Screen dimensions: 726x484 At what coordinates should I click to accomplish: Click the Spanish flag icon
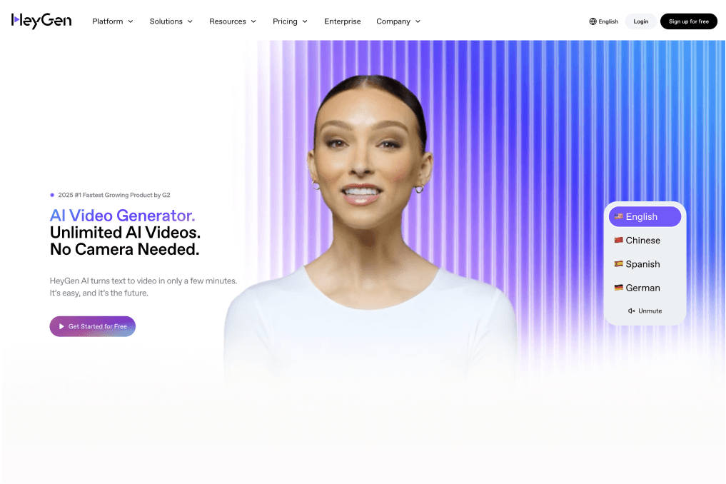[617, 264]
